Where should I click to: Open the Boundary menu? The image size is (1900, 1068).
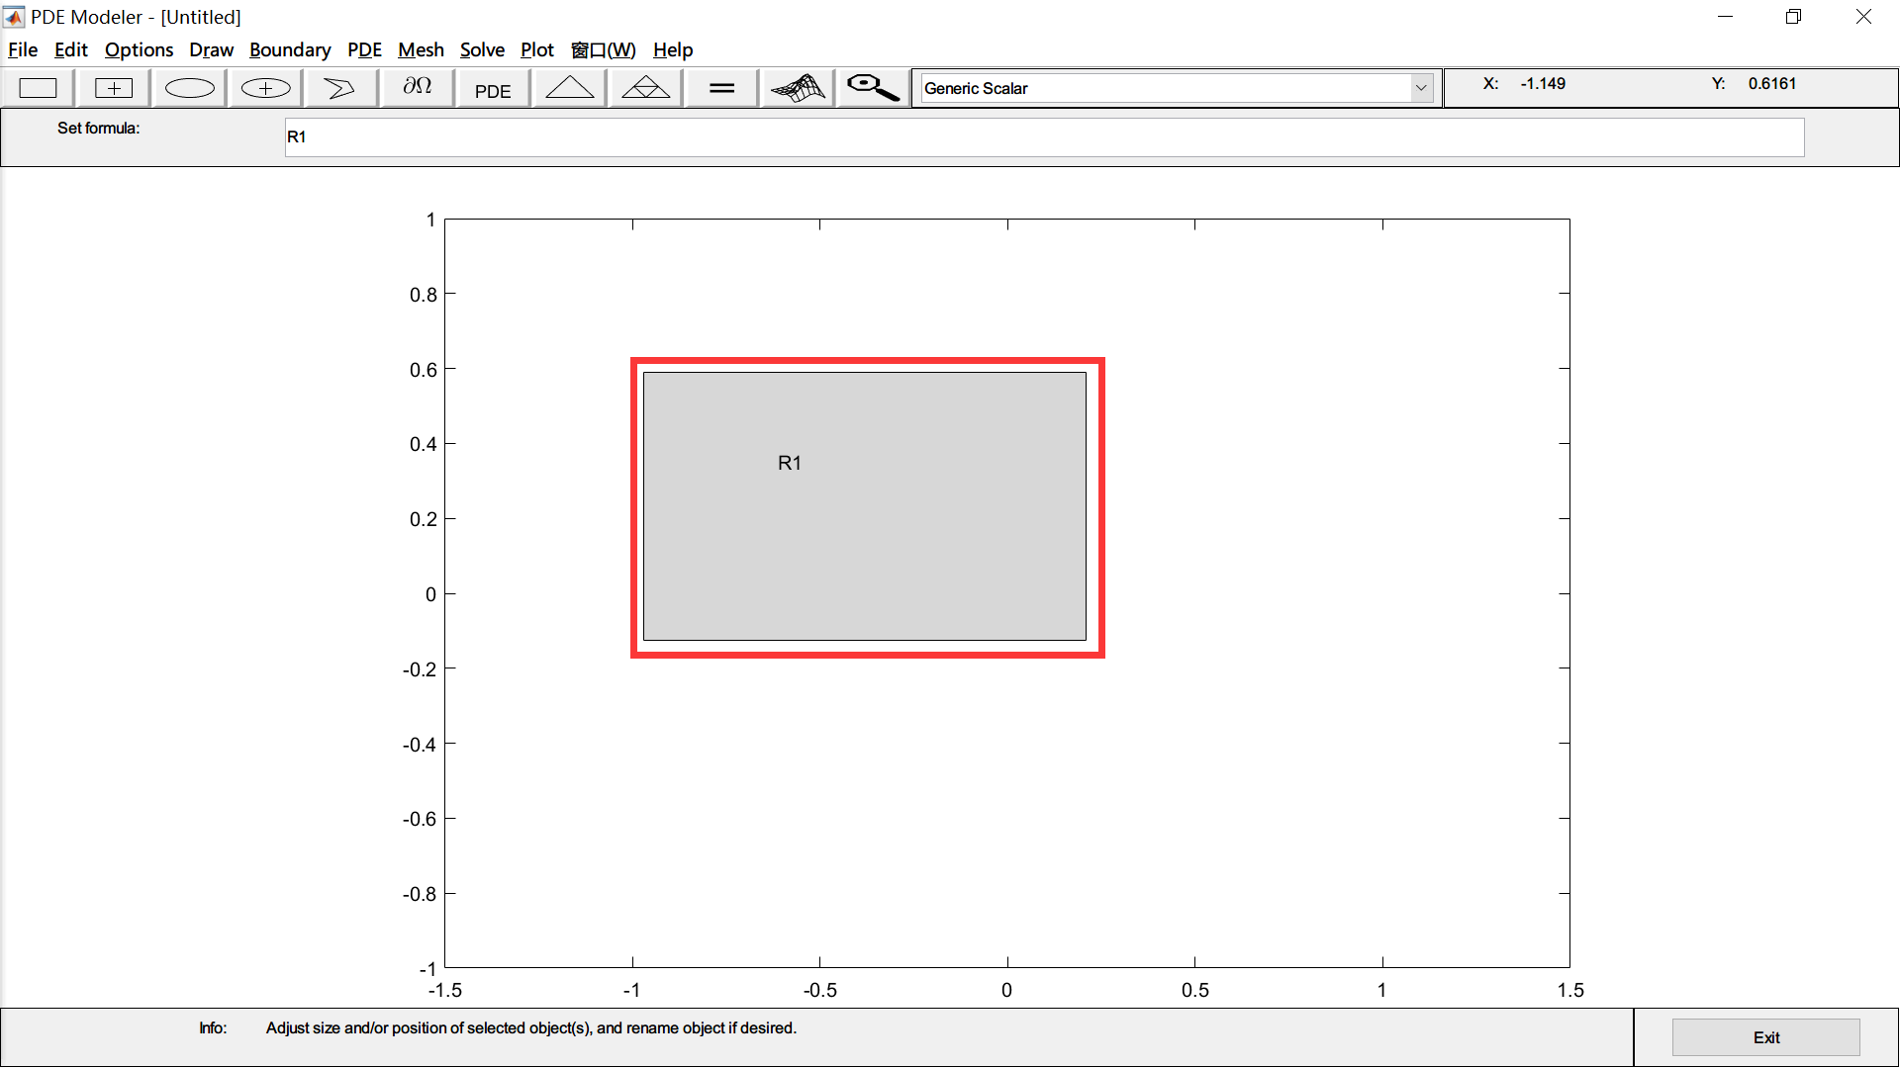pos(290,49)
